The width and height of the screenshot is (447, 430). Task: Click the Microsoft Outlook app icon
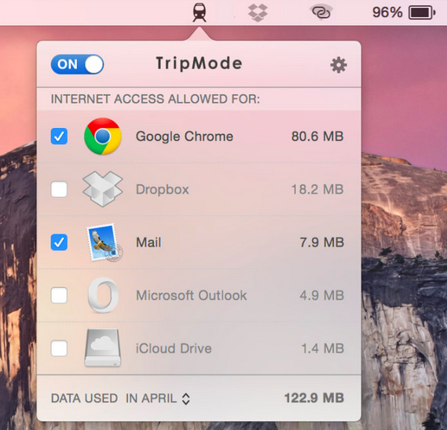tap(103, 295)
